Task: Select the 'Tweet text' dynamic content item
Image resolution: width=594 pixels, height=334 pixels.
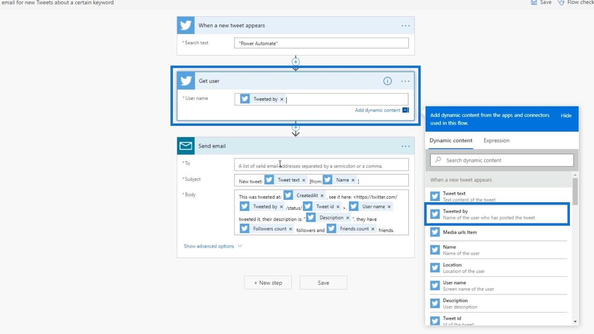Action: 499,196
